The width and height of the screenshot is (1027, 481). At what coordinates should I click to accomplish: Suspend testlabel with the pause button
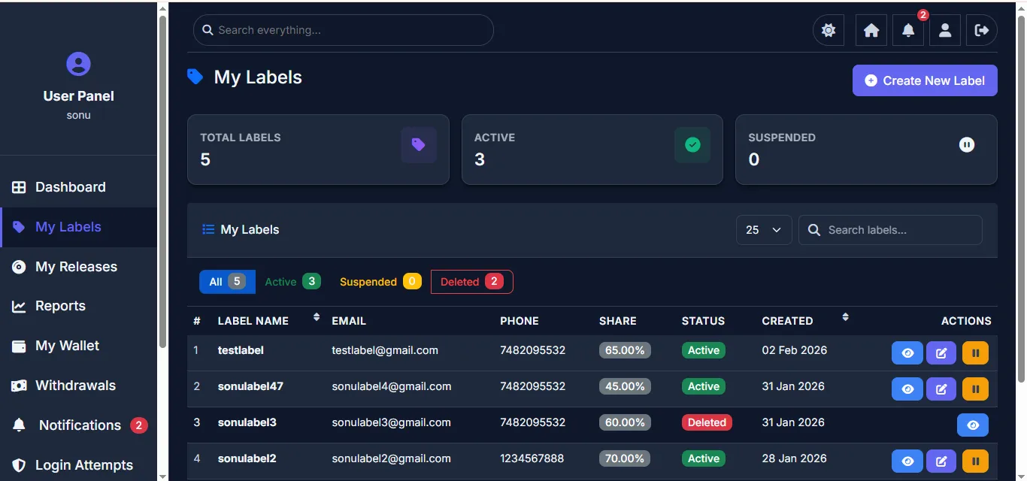[x=975, y=352]
